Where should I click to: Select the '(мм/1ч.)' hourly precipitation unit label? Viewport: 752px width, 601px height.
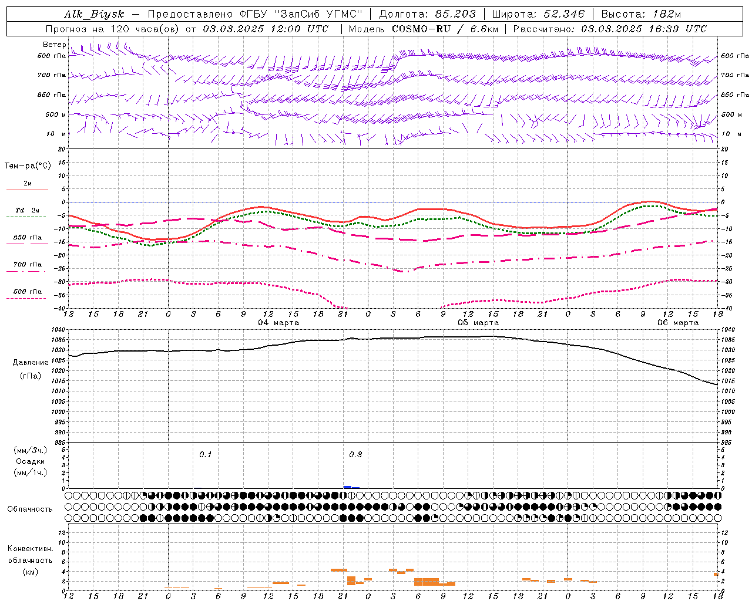tap(31, 472)
